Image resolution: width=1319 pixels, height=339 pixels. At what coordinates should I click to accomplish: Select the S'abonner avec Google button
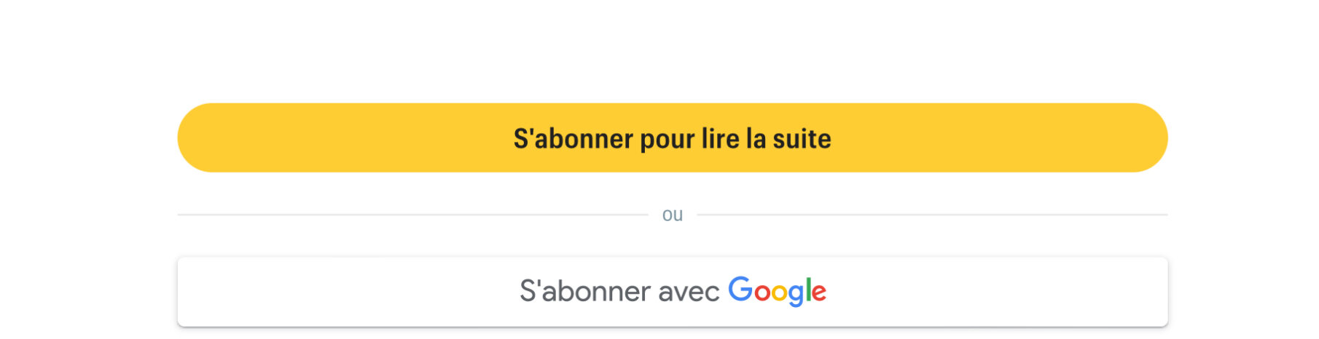(x=672, y=292)
